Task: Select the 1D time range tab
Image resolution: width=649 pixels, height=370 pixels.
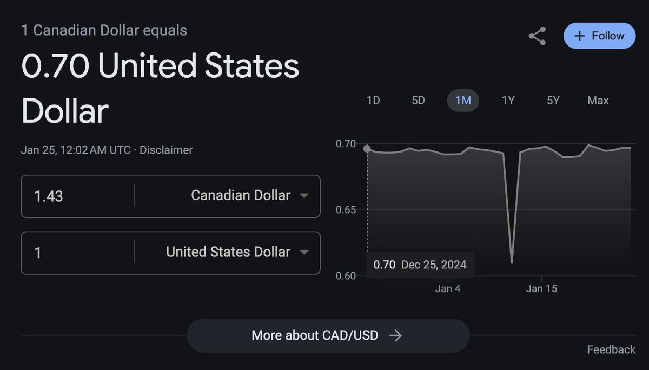Action: (373, 101)
